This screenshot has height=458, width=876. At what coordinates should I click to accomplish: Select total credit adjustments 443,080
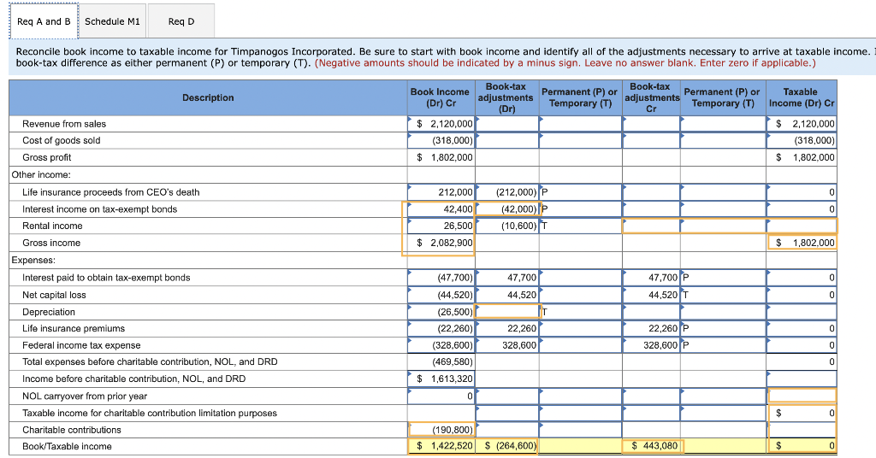(x=651, y=446)
